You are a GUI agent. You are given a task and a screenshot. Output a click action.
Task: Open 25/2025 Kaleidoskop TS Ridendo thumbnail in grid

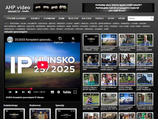(91, 40)
